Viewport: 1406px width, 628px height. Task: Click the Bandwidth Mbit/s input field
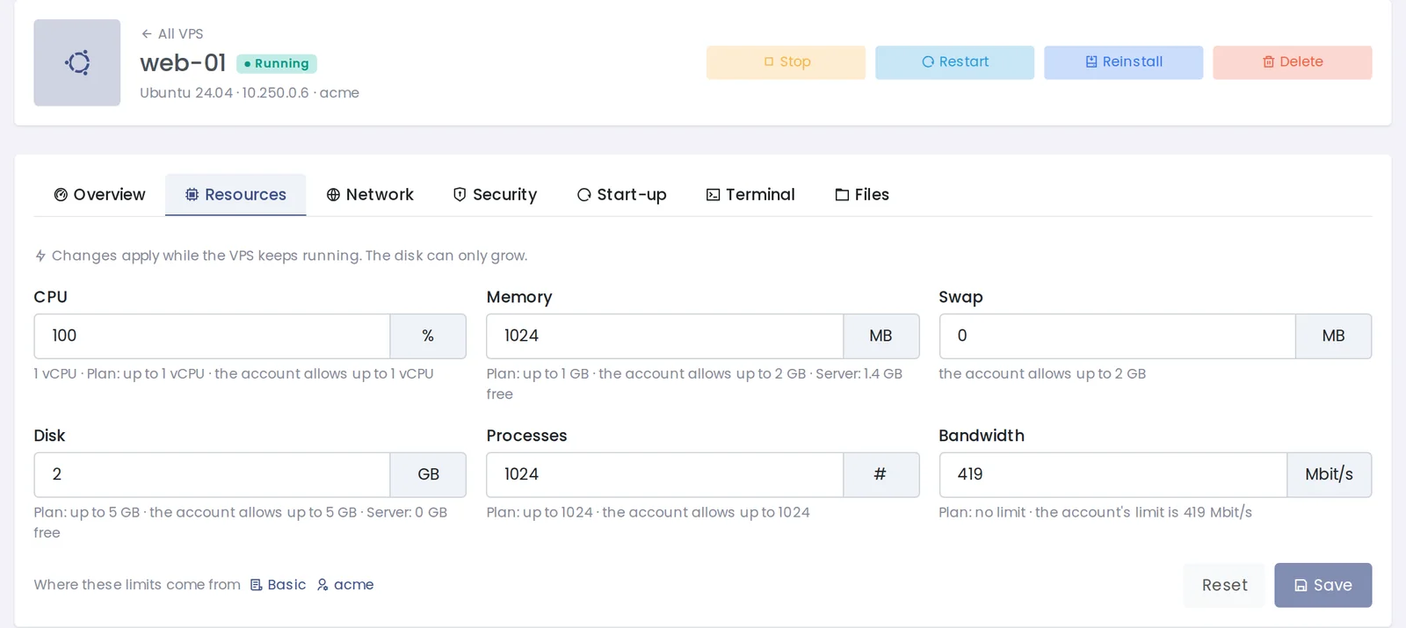click(1113, 474)
